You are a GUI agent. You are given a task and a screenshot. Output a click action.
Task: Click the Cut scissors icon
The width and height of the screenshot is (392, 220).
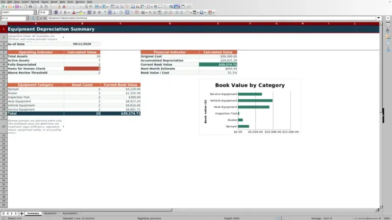point(41,7)
